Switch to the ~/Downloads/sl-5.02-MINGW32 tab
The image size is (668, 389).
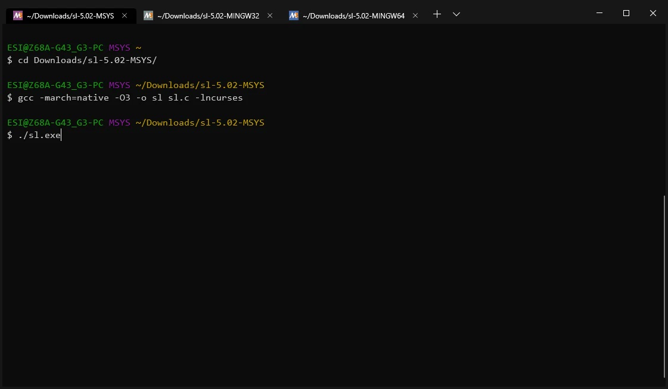[x=208, y=15]
